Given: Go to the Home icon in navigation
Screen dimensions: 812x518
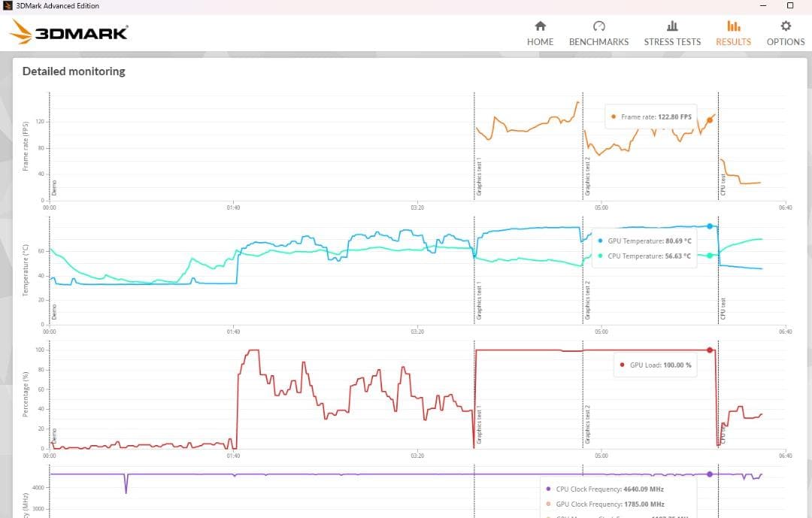Looking at the screenshot, I should pyautogui.click(x=540, y=26).
